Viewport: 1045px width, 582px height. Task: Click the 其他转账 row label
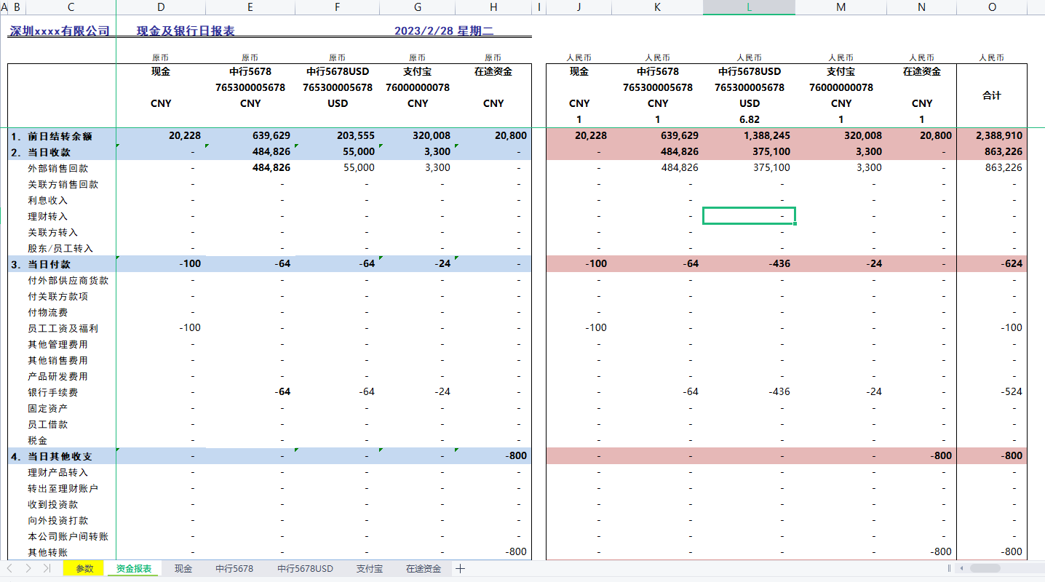48,552
